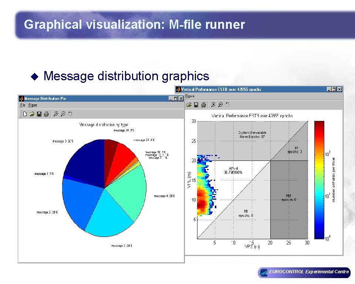The image size is (355, 284).
Task: Click the 'APV-II 99.73E990%' annotation
Action: pyautogui.click(x=233, y=170)
